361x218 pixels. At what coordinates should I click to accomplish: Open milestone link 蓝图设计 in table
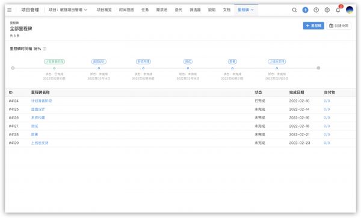(x=38, y=109)
